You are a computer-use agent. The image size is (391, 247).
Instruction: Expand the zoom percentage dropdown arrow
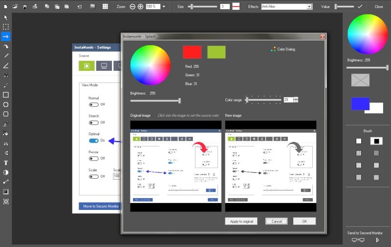[164, 7]
